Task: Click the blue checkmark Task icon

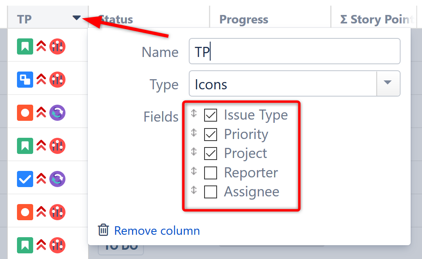Action: pos(25,179)
